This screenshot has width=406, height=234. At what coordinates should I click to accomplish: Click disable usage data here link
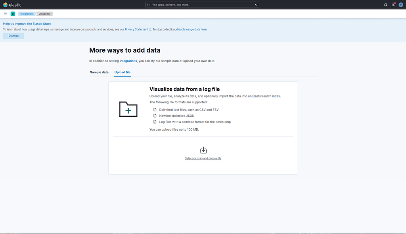tap(192, 29)
